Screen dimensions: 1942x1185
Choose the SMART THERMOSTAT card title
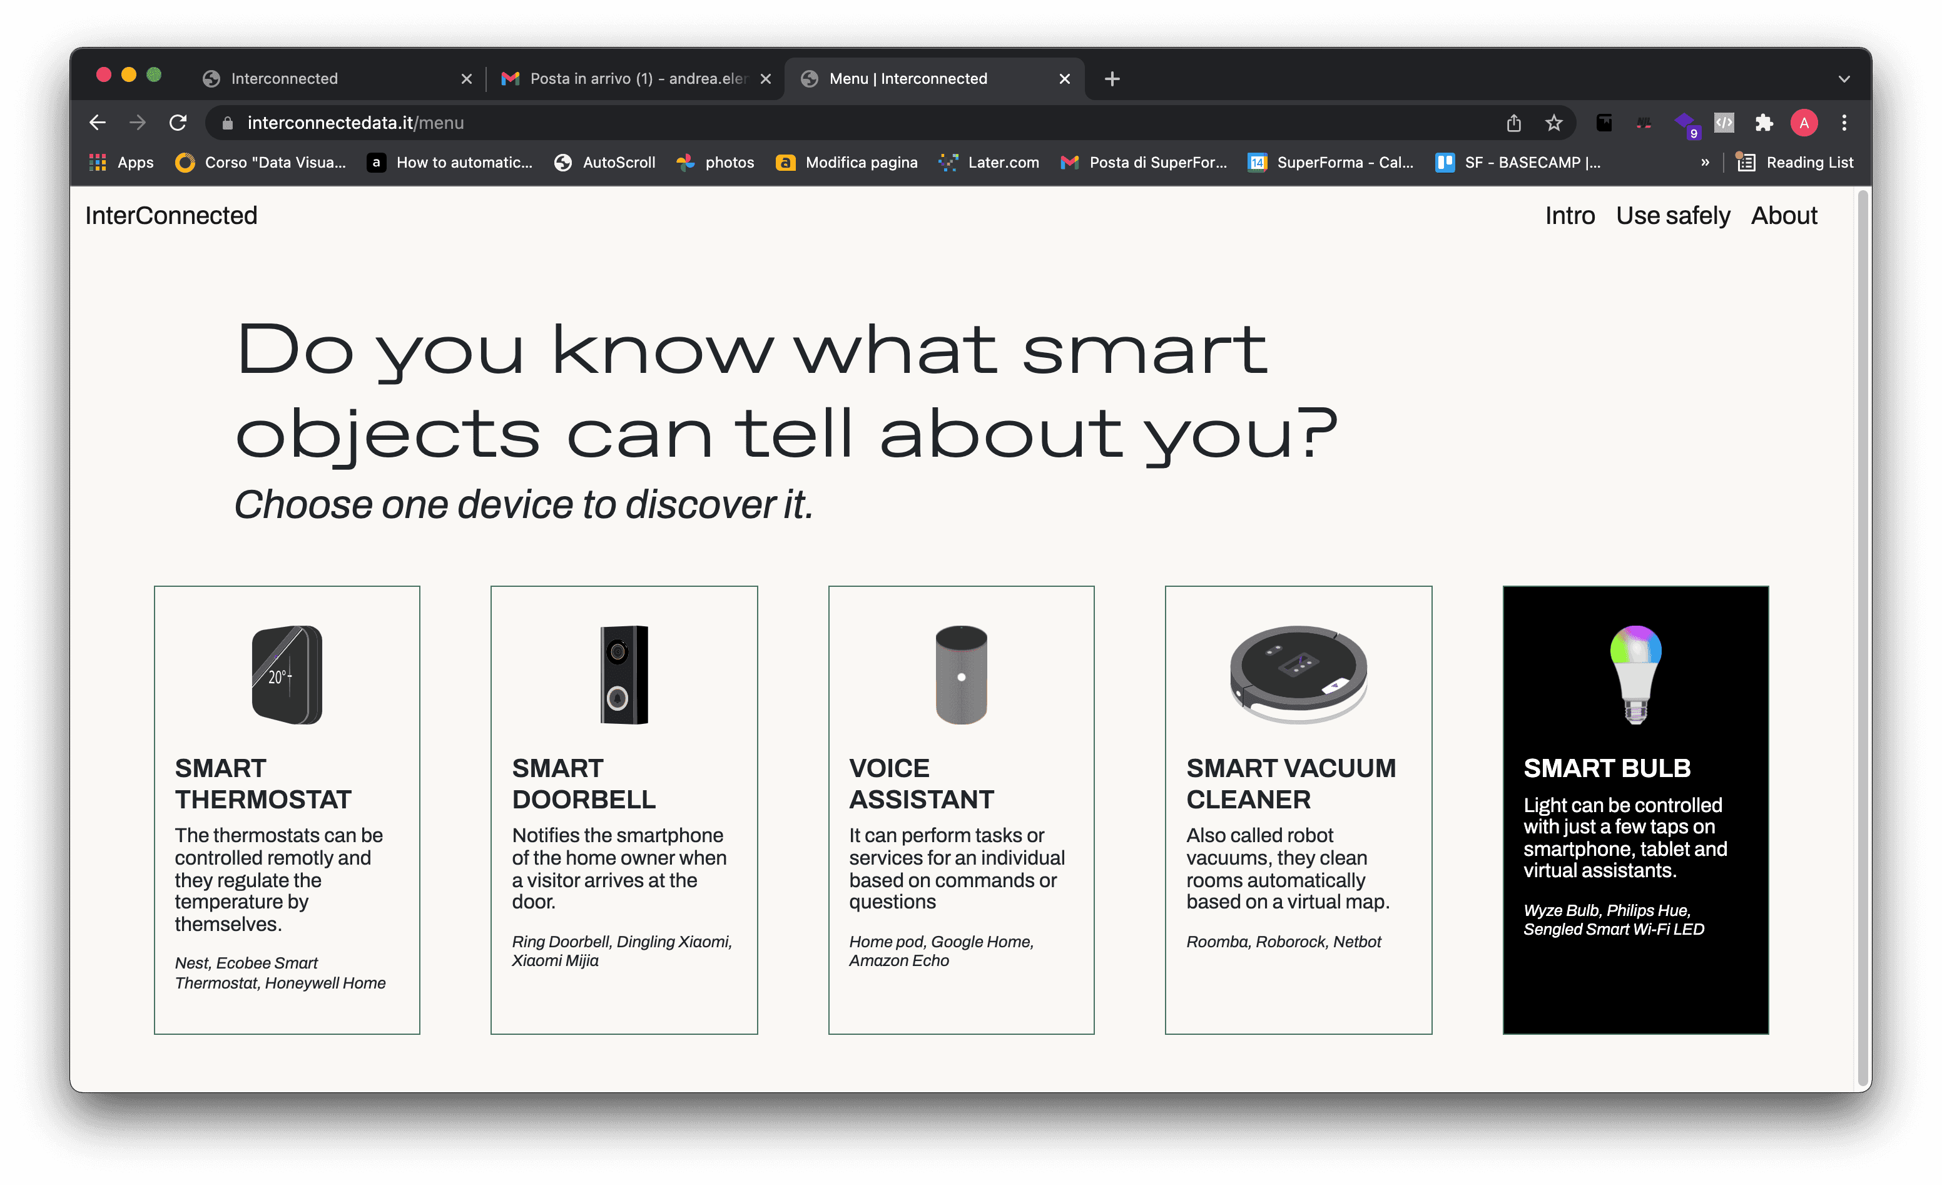click(x=262, y=784)
